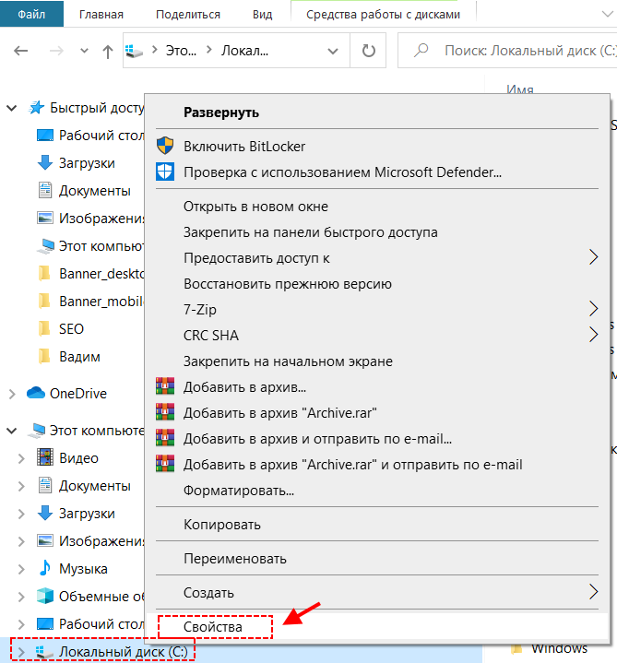
Task: Click WinRAR icon beside Добавить в архив...
Action: (165, 386)
